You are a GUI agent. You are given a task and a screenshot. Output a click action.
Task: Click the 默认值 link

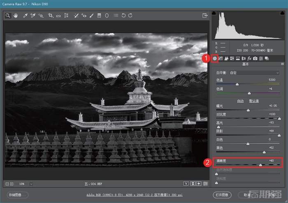click(x=254, y=101)
